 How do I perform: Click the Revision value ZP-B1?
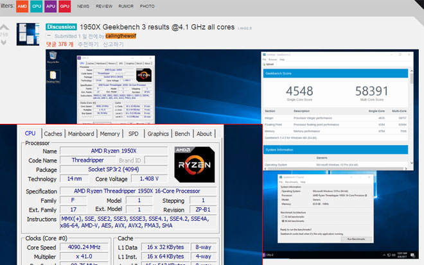click(x=203, y=210)
